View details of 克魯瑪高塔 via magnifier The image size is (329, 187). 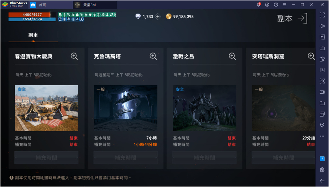153,56
